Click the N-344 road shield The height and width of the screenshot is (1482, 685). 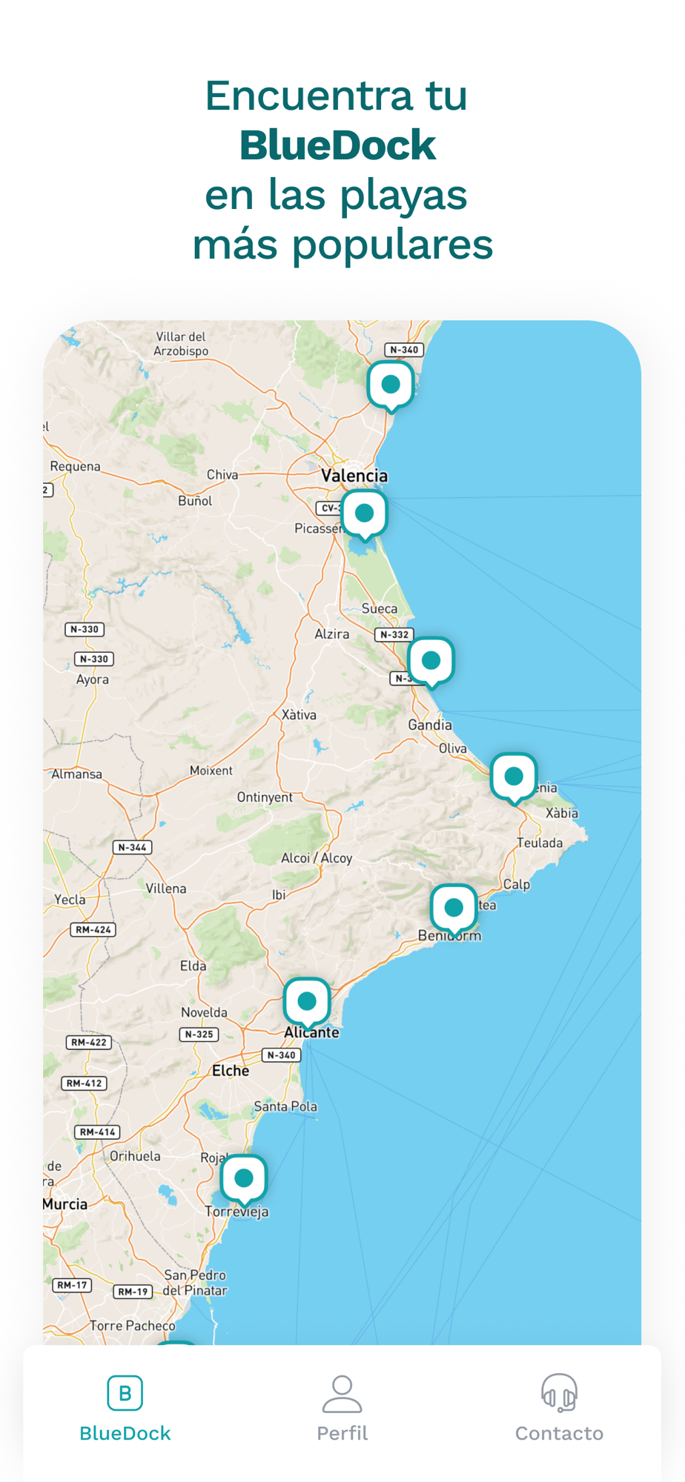point(133,847)
